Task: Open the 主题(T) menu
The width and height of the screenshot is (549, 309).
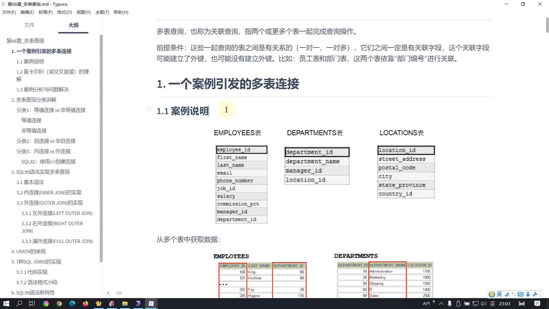Action: pyautogui.click(x=102, y=12)
